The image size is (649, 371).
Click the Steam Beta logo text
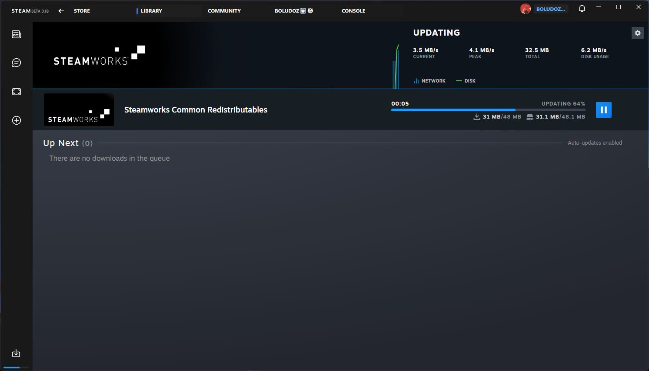coord(30,11)
